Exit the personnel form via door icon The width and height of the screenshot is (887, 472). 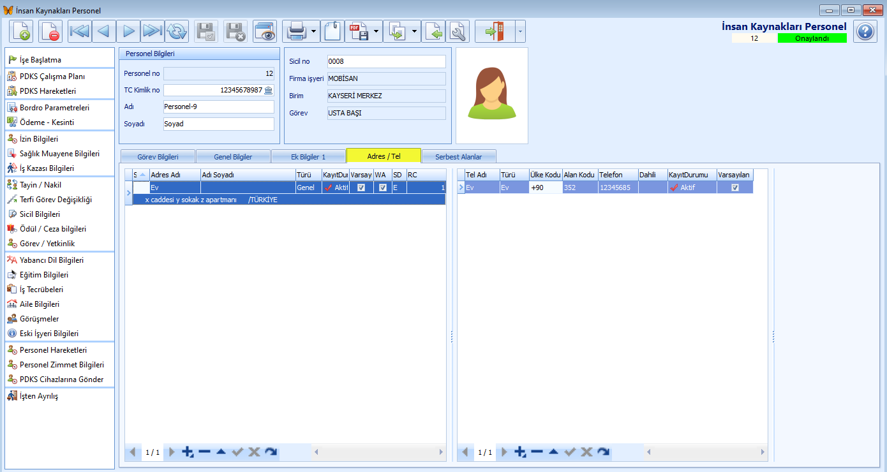(493, 30)
